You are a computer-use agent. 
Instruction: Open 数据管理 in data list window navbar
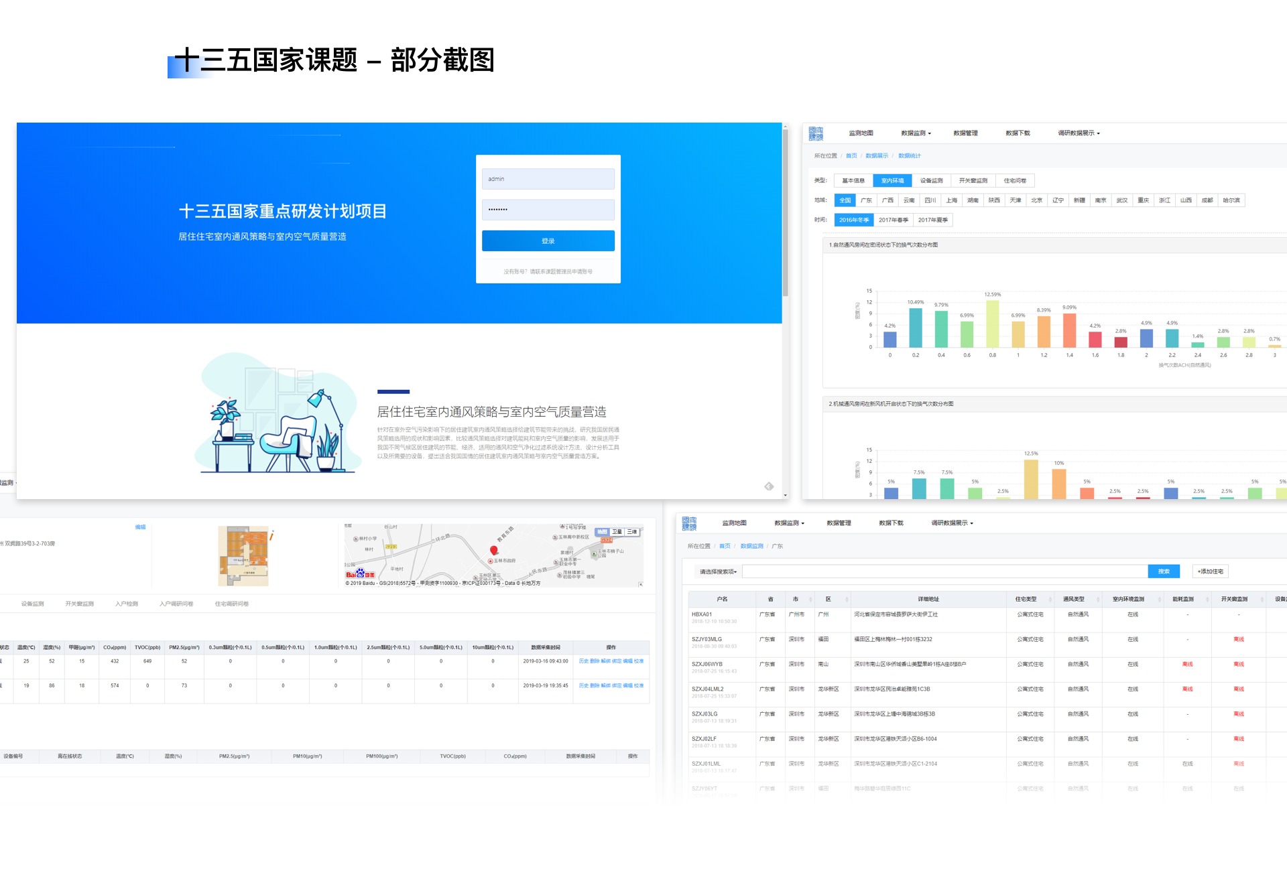(x=839, y=523)
